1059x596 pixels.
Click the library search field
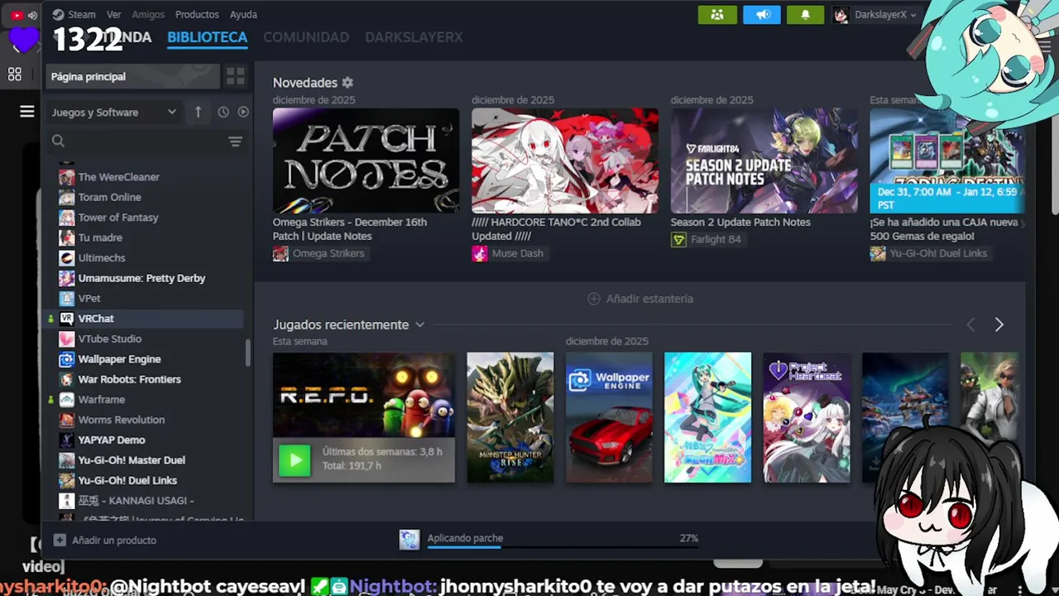point(137,141)
